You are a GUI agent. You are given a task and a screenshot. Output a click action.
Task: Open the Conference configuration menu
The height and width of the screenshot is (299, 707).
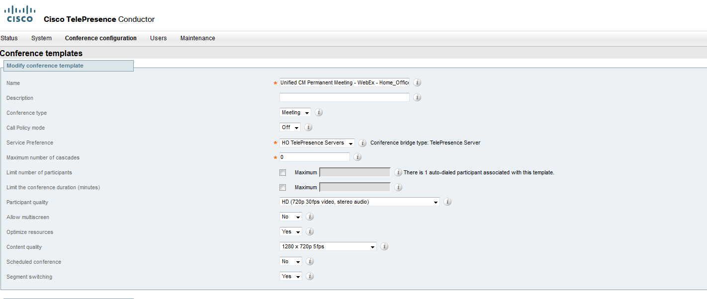[x=101, y=38]
